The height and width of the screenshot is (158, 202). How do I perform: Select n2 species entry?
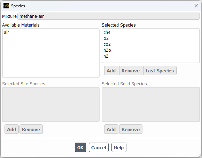[106, 56]
